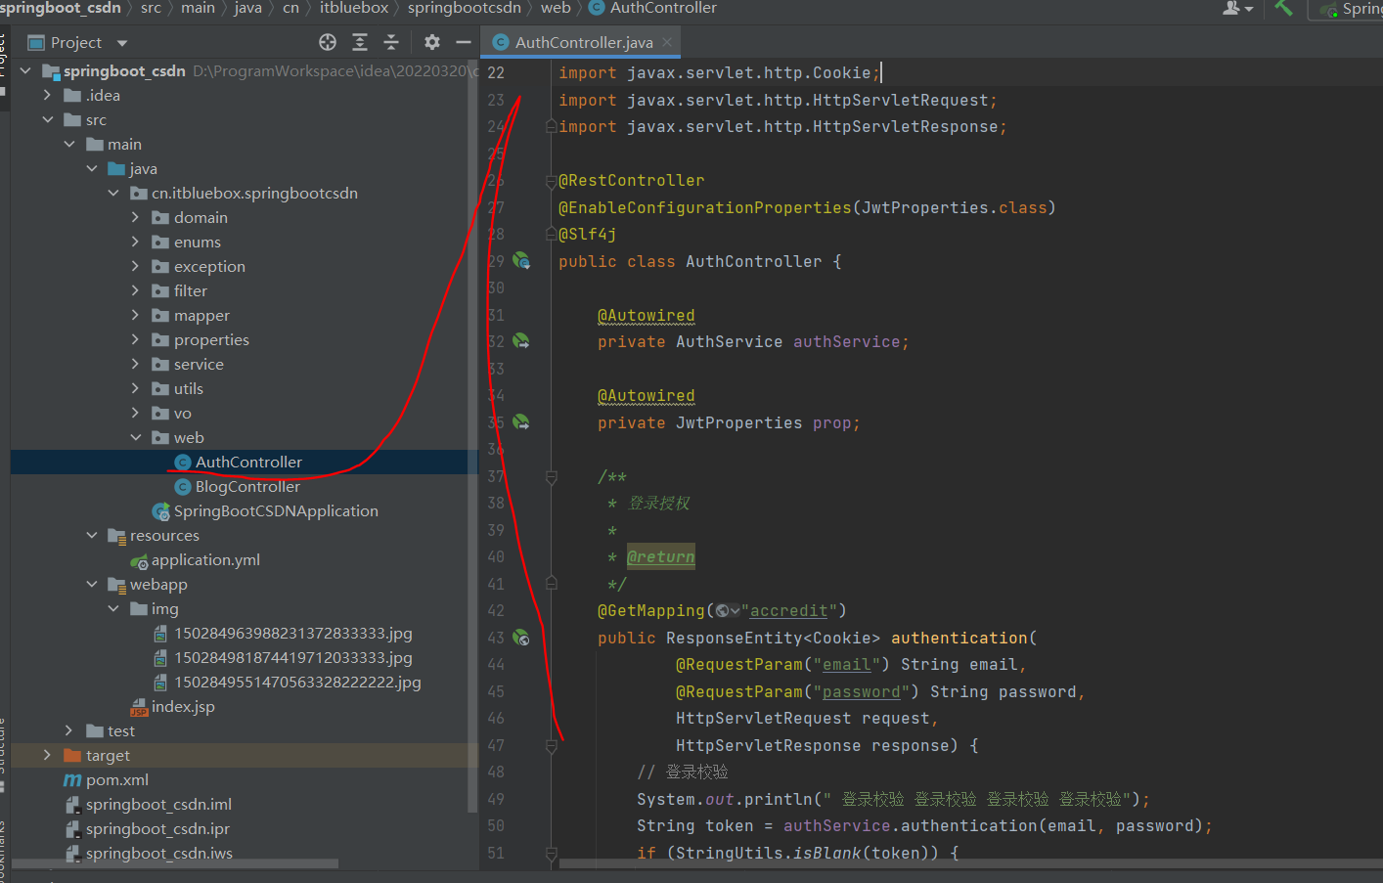Click autowired bean gutter icon on line 35

pyautogui.click(x=521, y=422)
